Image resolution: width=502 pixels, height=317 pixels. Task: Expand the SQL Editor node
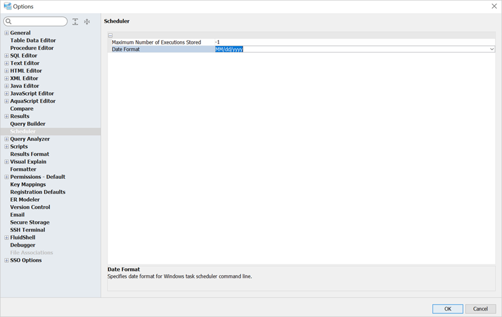point(7,56)
